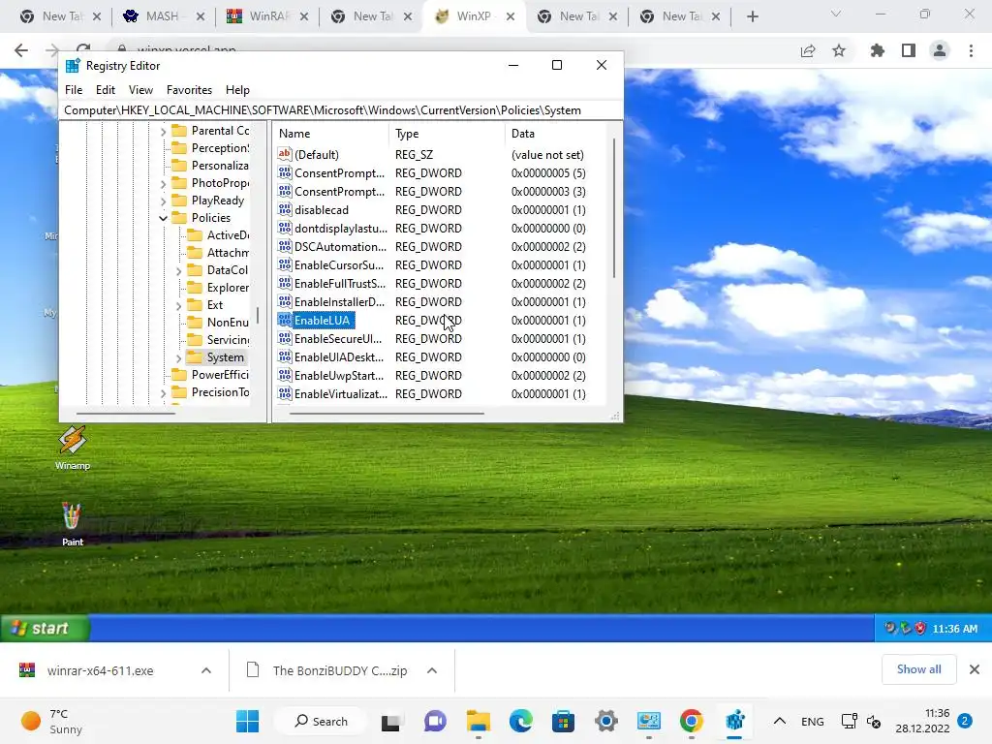This screenshot has height=744, width=992.
Task: Click the (Default) string value icon
Action: click(285, 154)
